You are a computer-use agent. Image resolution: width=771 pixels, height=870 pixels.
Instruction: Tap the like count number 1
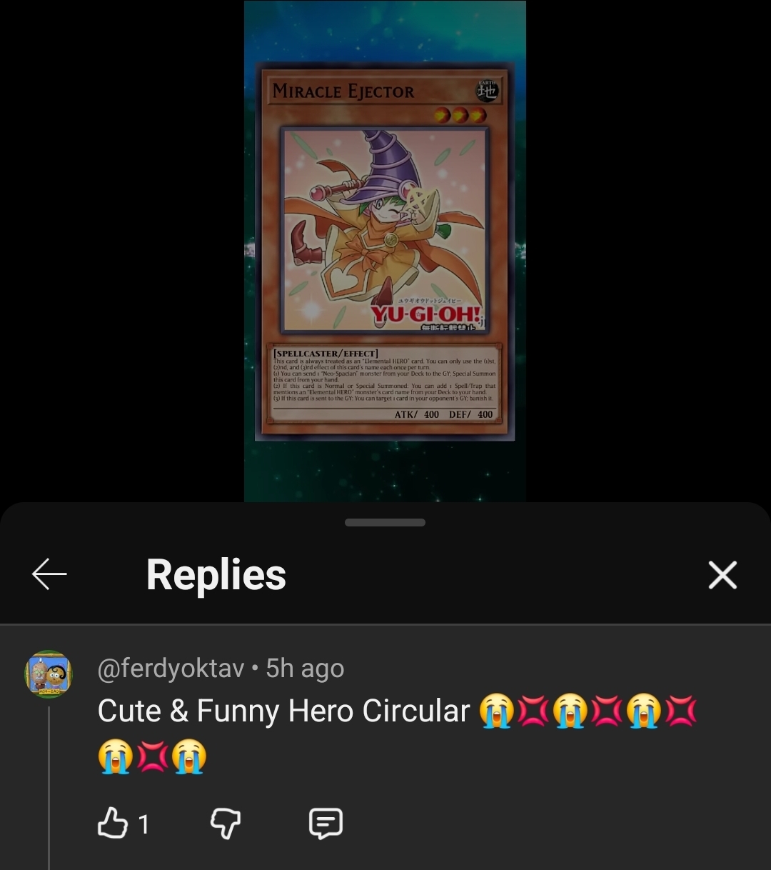pyautogui.click(x=143, y=824)
